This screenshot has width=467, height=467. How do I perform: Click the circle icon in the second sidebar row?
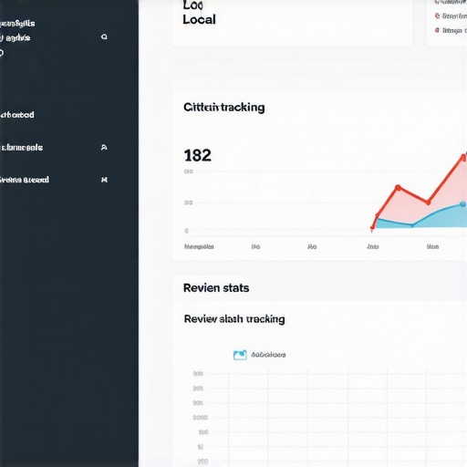click(104, 37)
